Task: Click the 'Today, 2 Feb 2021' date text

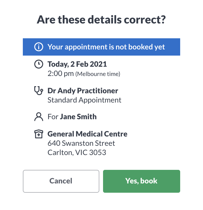Action: pyautogui.click(x=77, y=64)
